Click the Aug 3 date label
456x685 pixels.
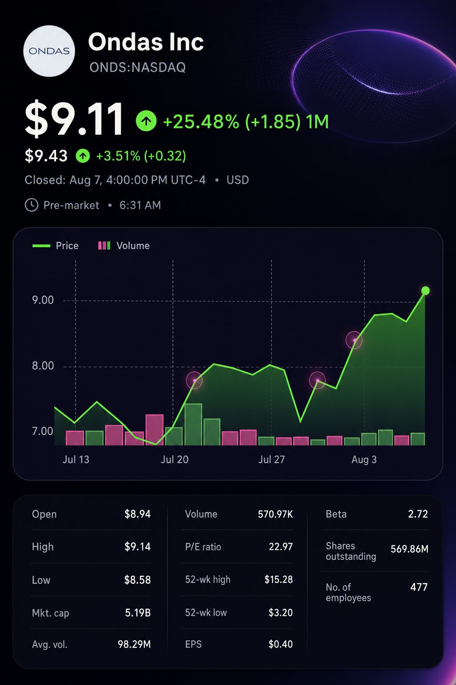coord(364,459)
